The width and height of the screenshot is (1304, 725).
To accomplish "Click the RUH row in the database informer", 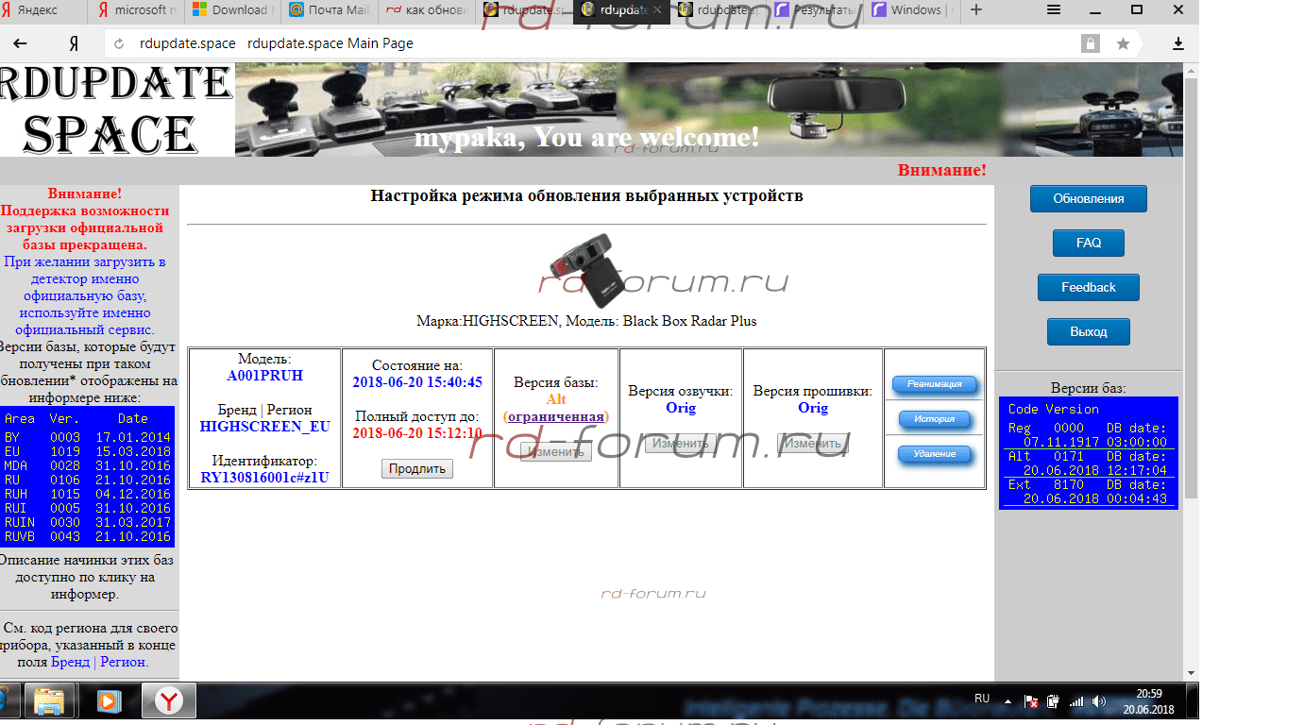I will (x=87, y=494).
